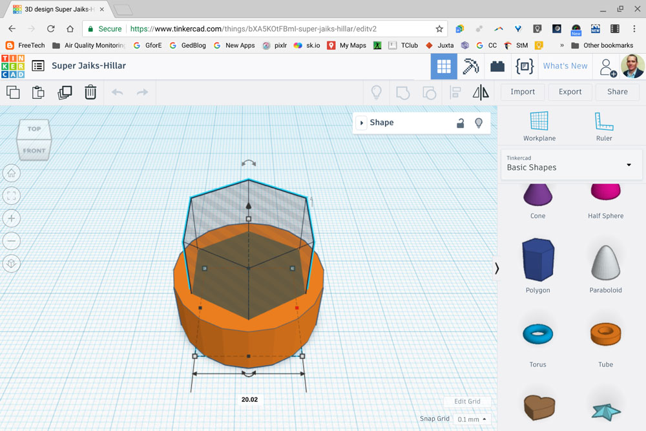Expand the Shape panel arrow
The width and height of the screenshot is (646, 431).
(362, 123)
